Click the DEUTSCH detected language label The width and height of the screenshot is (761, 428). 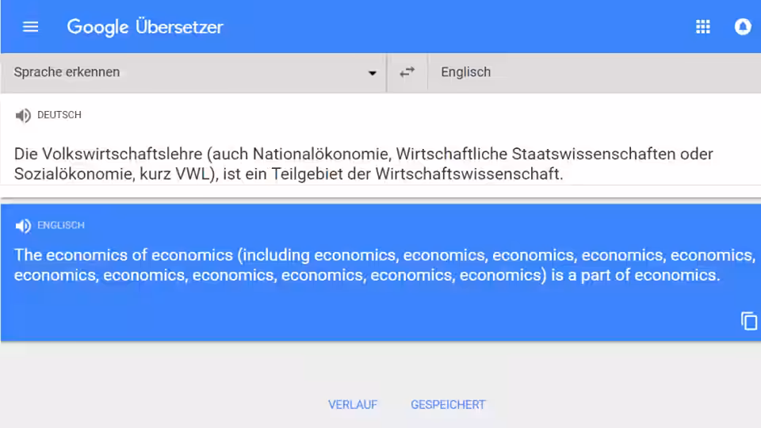pos(59,115)
